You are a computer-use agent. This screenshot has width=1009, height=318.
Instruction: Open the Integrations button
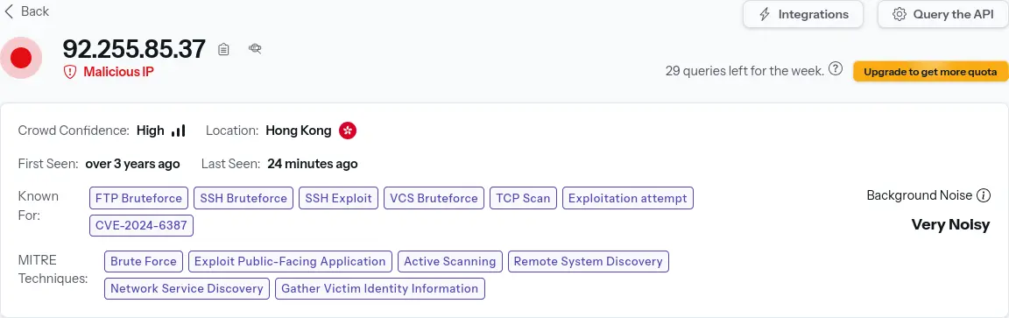(x=802, y=14)
